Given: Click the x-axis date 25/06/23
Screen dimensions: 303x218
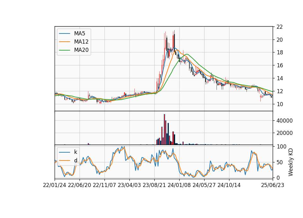Looking at the screenshot, I should coord(273,185).
